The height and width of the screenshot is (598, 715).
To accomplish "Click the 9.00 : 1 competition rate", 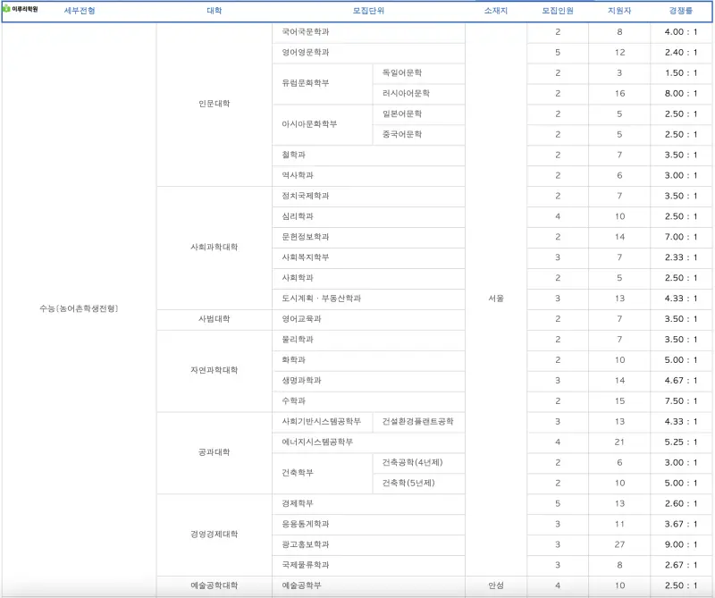I will coord(681,544).
